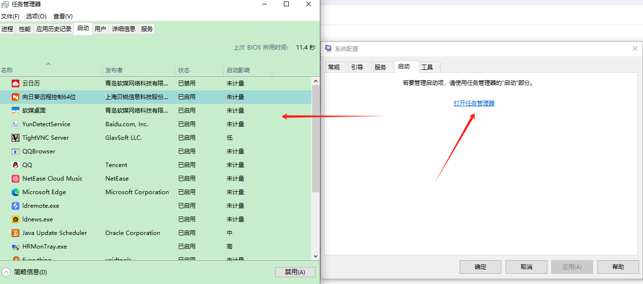Click the 禁用(A) button
Viewport: 643px width, 284px height.
coord(295,272)
